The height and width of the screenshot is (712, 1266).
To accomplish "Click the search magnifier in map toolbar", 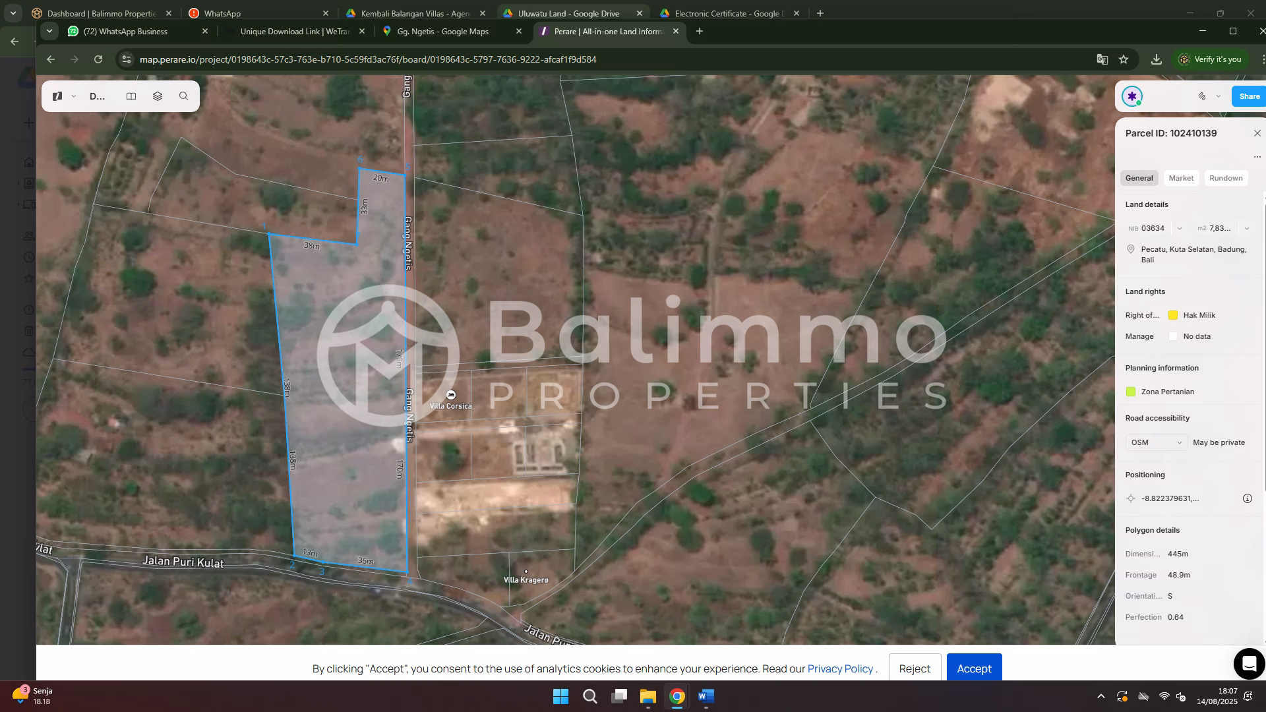I will (183, 96).
